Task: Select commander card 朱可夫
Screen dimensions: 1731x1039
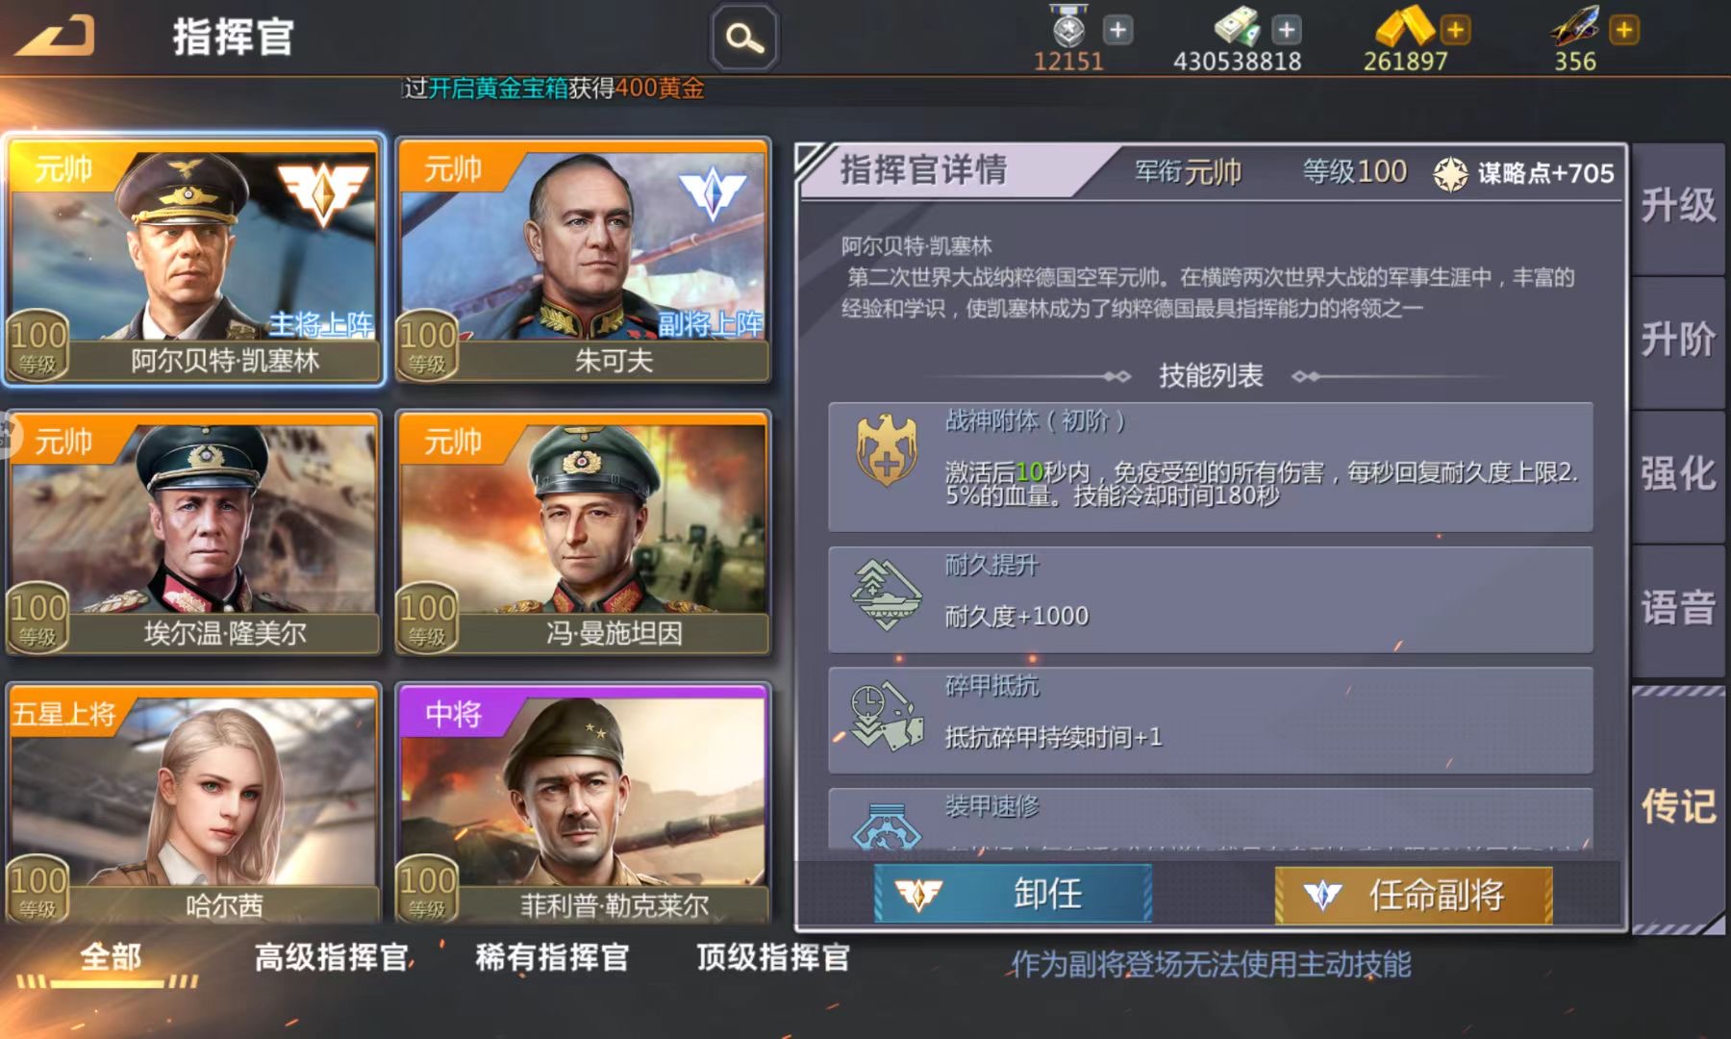Action: pos(583,261)
